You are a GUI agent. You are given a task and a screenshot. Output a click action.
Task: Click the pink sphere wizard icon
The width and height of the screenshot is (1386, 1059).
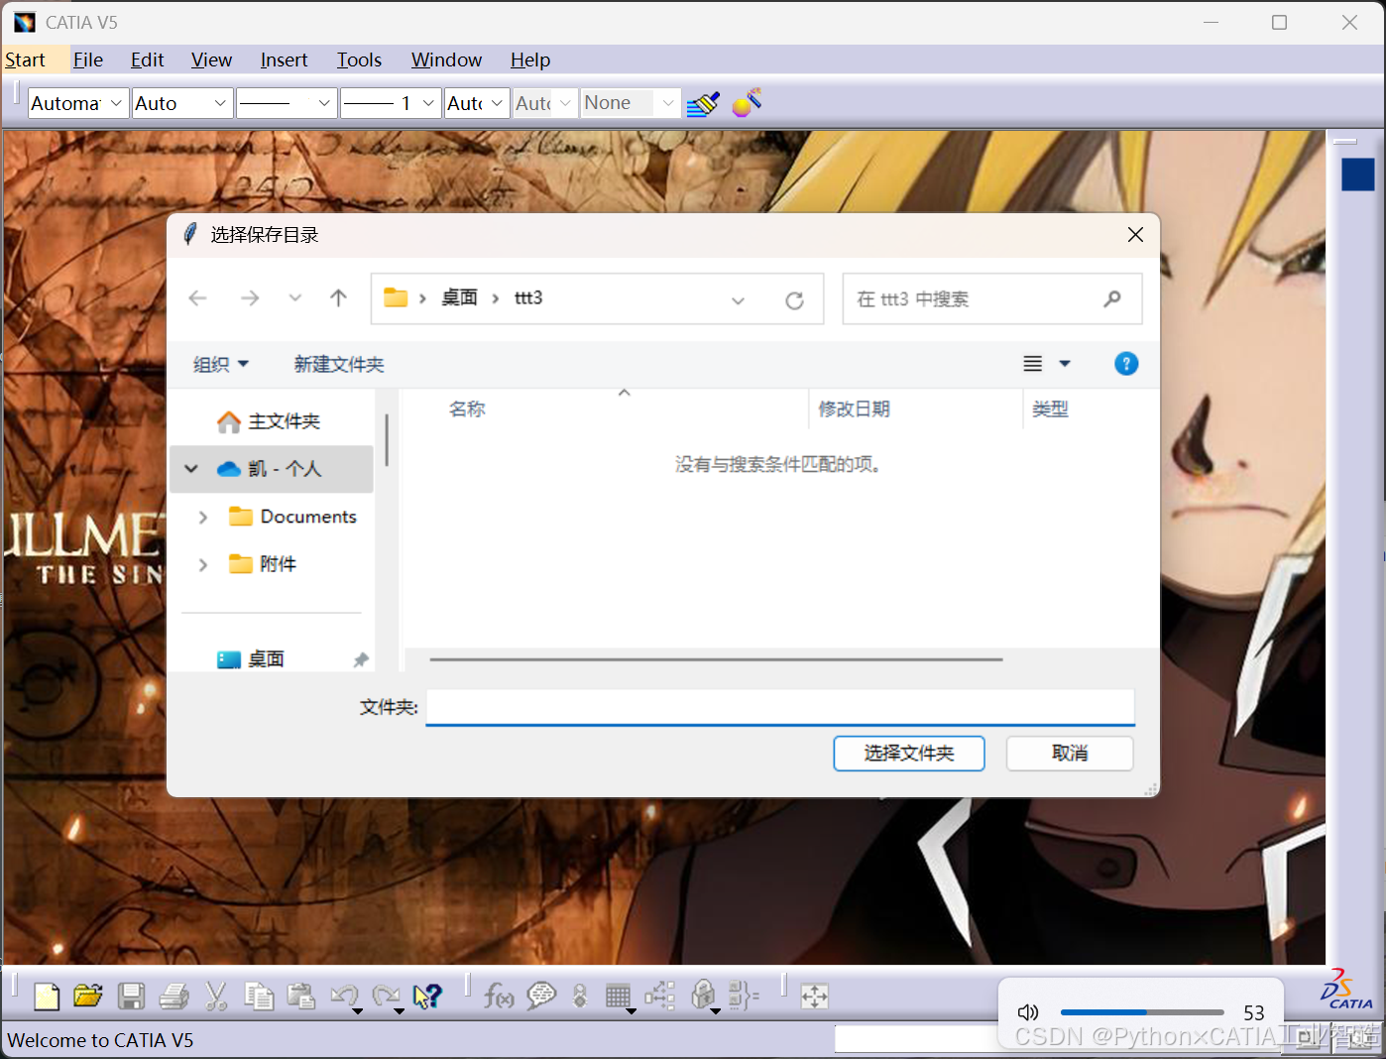pyautogui.click(x=747, y=103)
